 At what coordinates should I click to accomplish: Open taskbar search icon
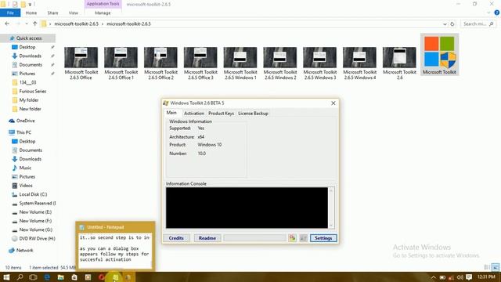20,277
